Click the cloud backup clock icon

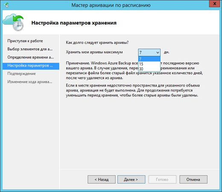[x=13, y=22]
